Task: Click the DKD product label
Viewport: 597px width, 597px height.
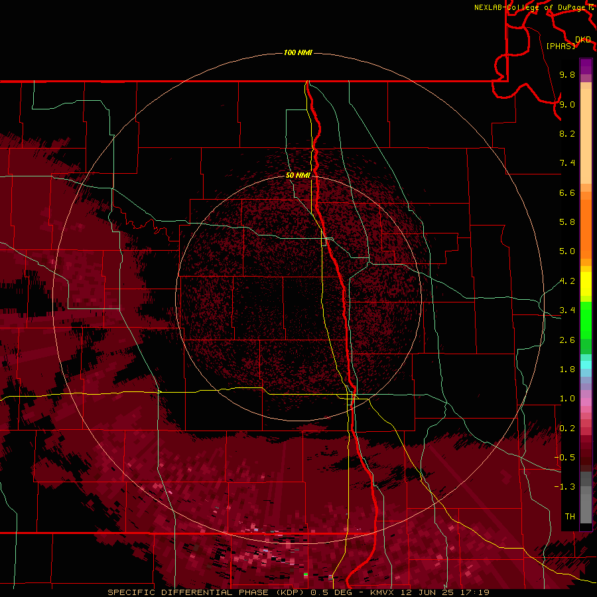Action: tap(583, 39)
